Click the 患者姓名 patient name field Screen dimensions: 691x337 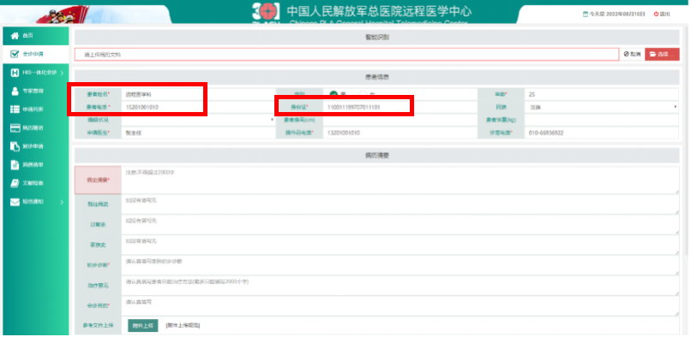coord(198,94)
